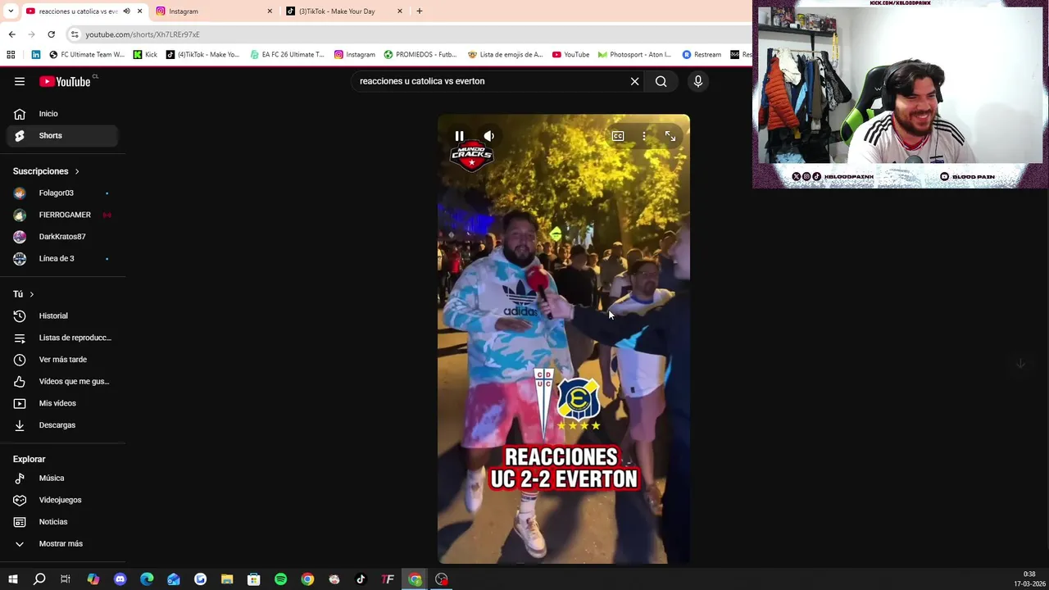Open the FIERROGAMER channel
1049x590 pixels.
[x=63, y=215]
